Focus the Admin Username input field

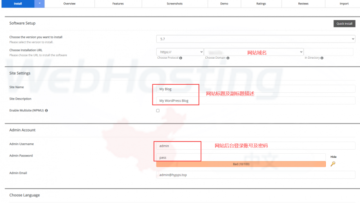tap(255, 146)
